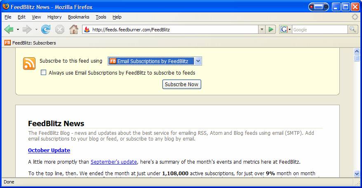
Task: Click the Google search engine icon
Action: (284, 30)
